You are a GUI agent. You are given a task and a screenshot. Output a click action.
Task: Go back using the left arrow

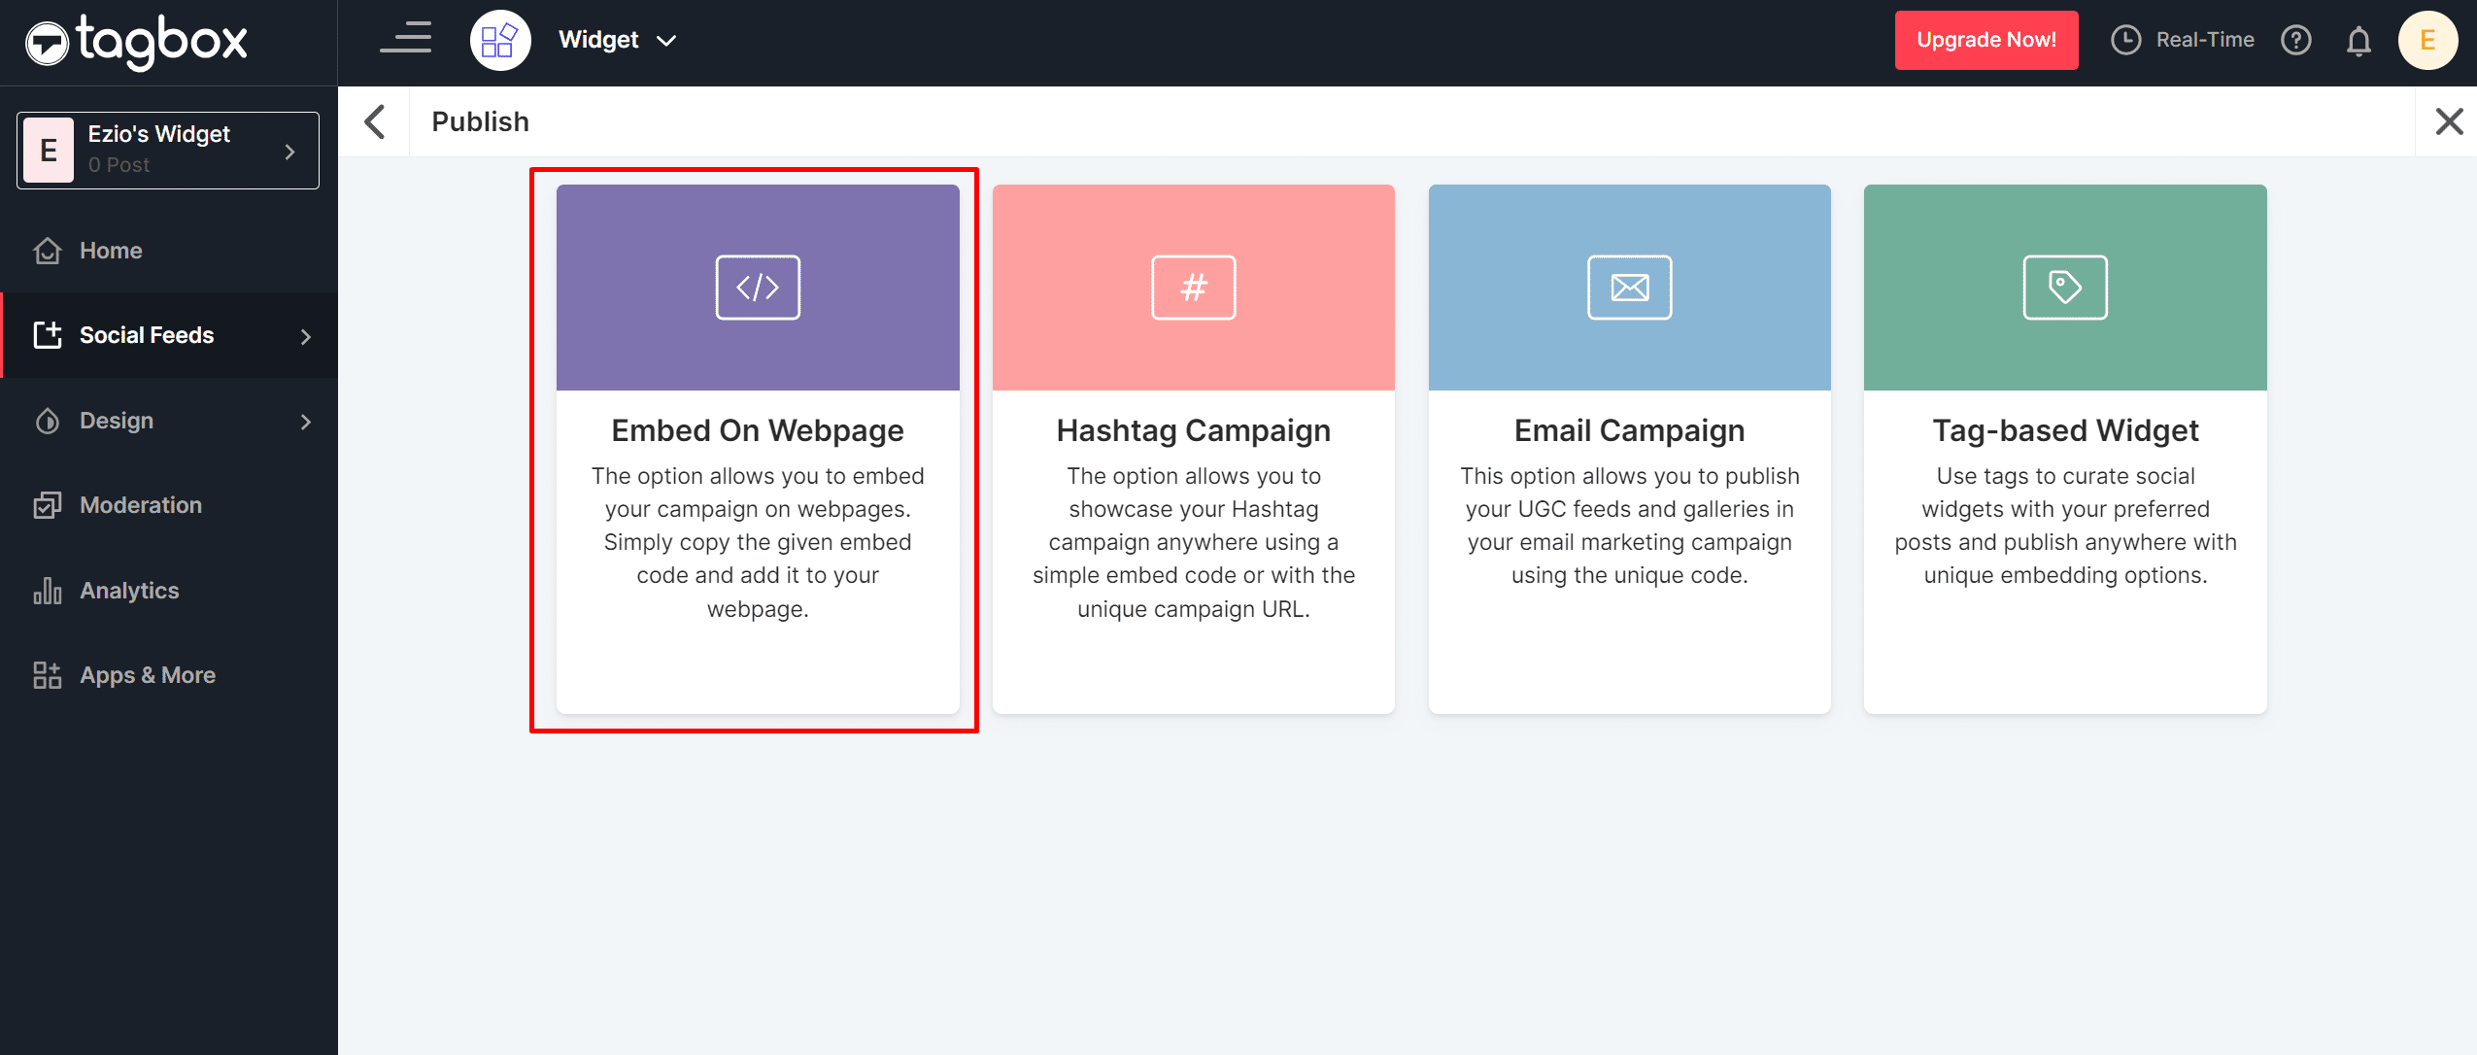tap(375, 122)
